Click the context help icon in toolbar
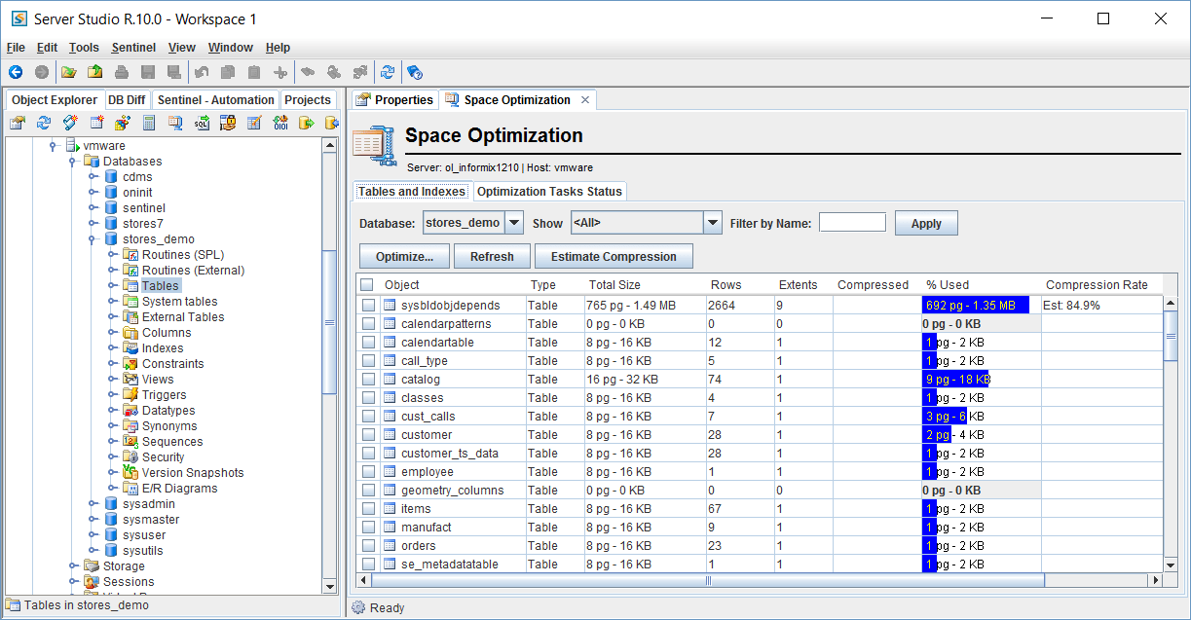This screenshot has width=1191, height=620. (414, 72)
